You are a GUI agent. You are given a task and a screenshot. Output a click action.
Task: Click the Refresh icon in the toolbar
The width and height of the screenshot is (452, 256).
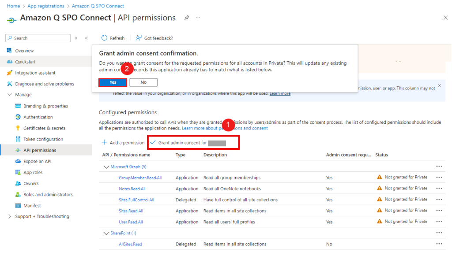point(104,38)
